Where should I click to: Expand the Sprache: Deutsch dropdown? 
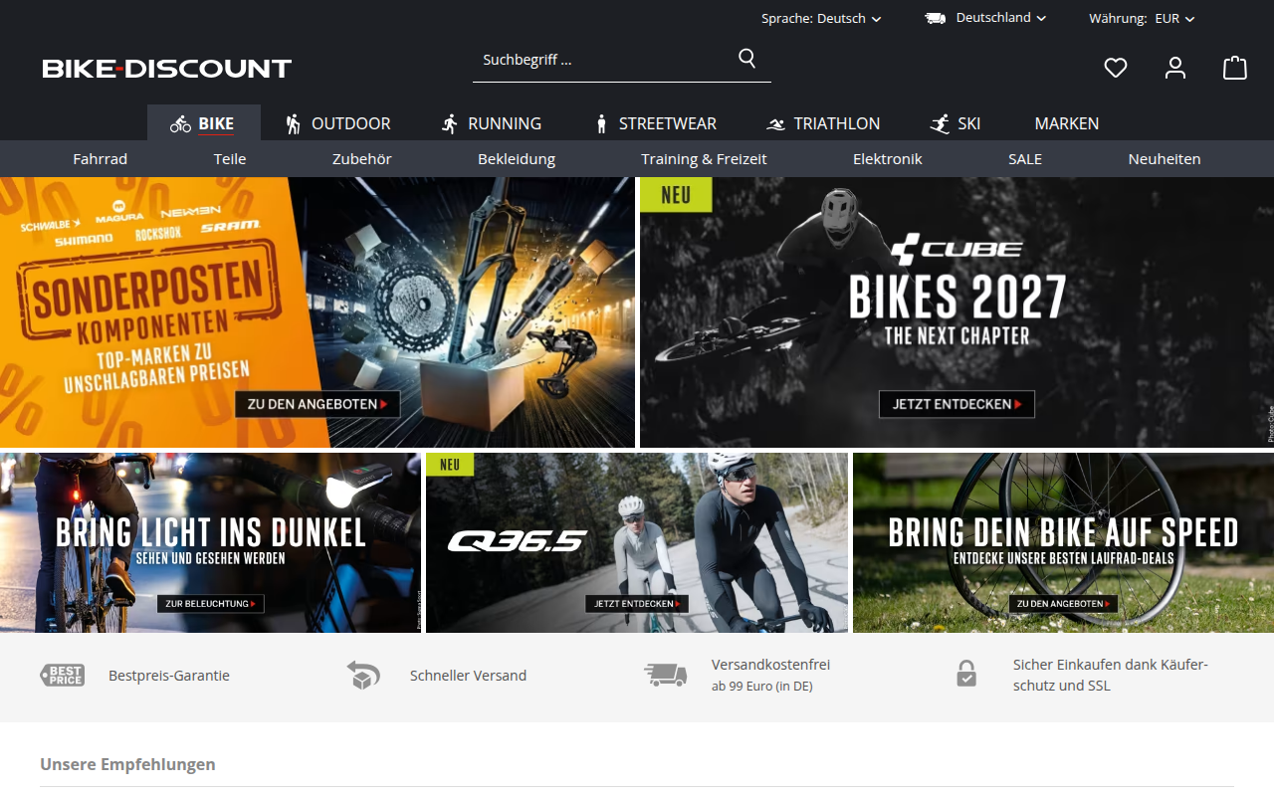pyautogui.click(x=821, y=18)
